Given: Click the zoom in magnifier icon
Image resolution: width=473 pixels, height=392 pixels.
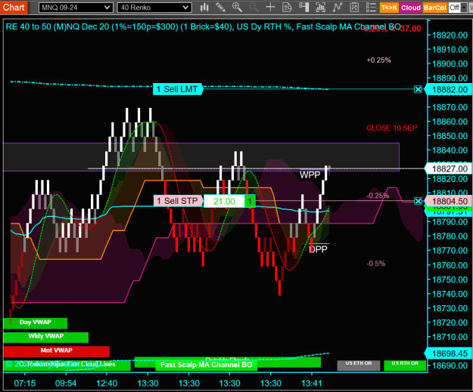Looking at the screenshot, I should tap(237, 8).
